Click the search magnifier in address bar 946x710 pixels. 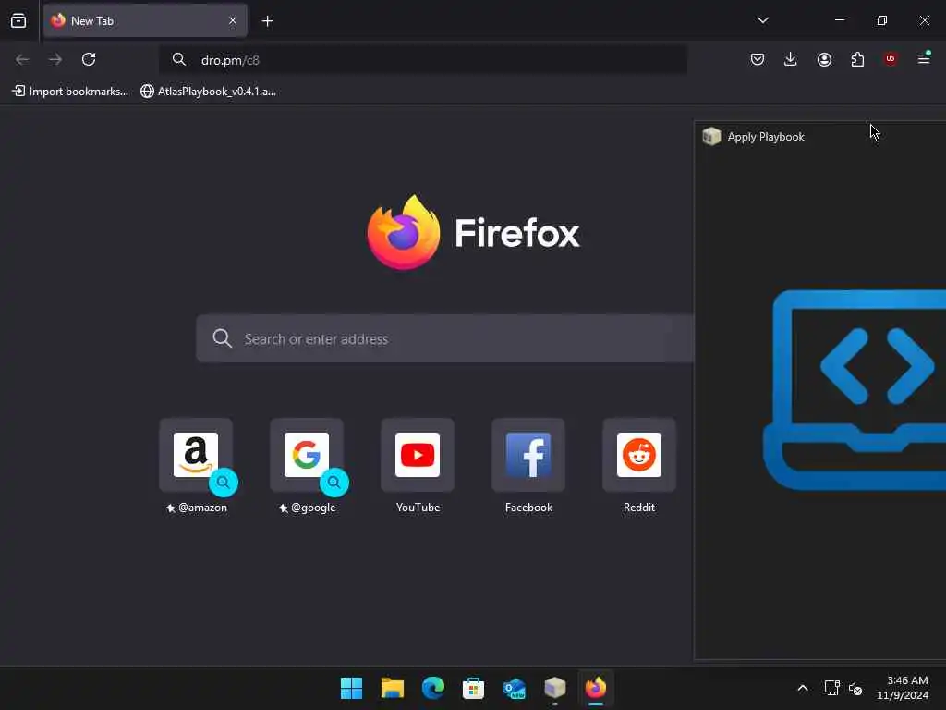[179, 60]
